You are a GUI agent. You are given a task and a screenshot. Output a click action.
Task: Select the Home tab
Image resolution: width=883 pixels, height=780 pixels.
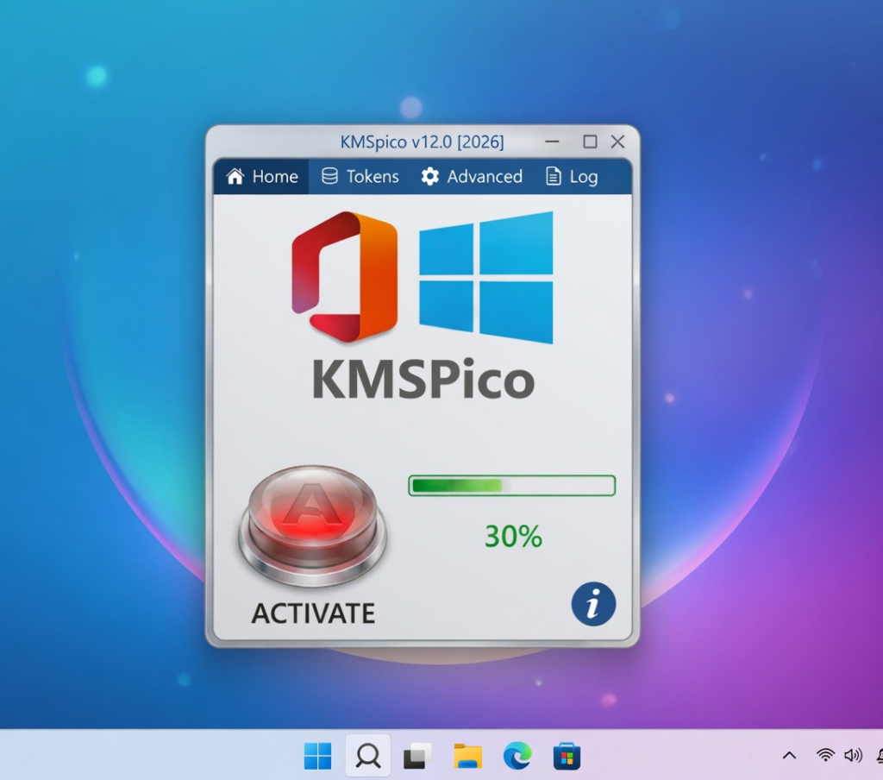262,176
